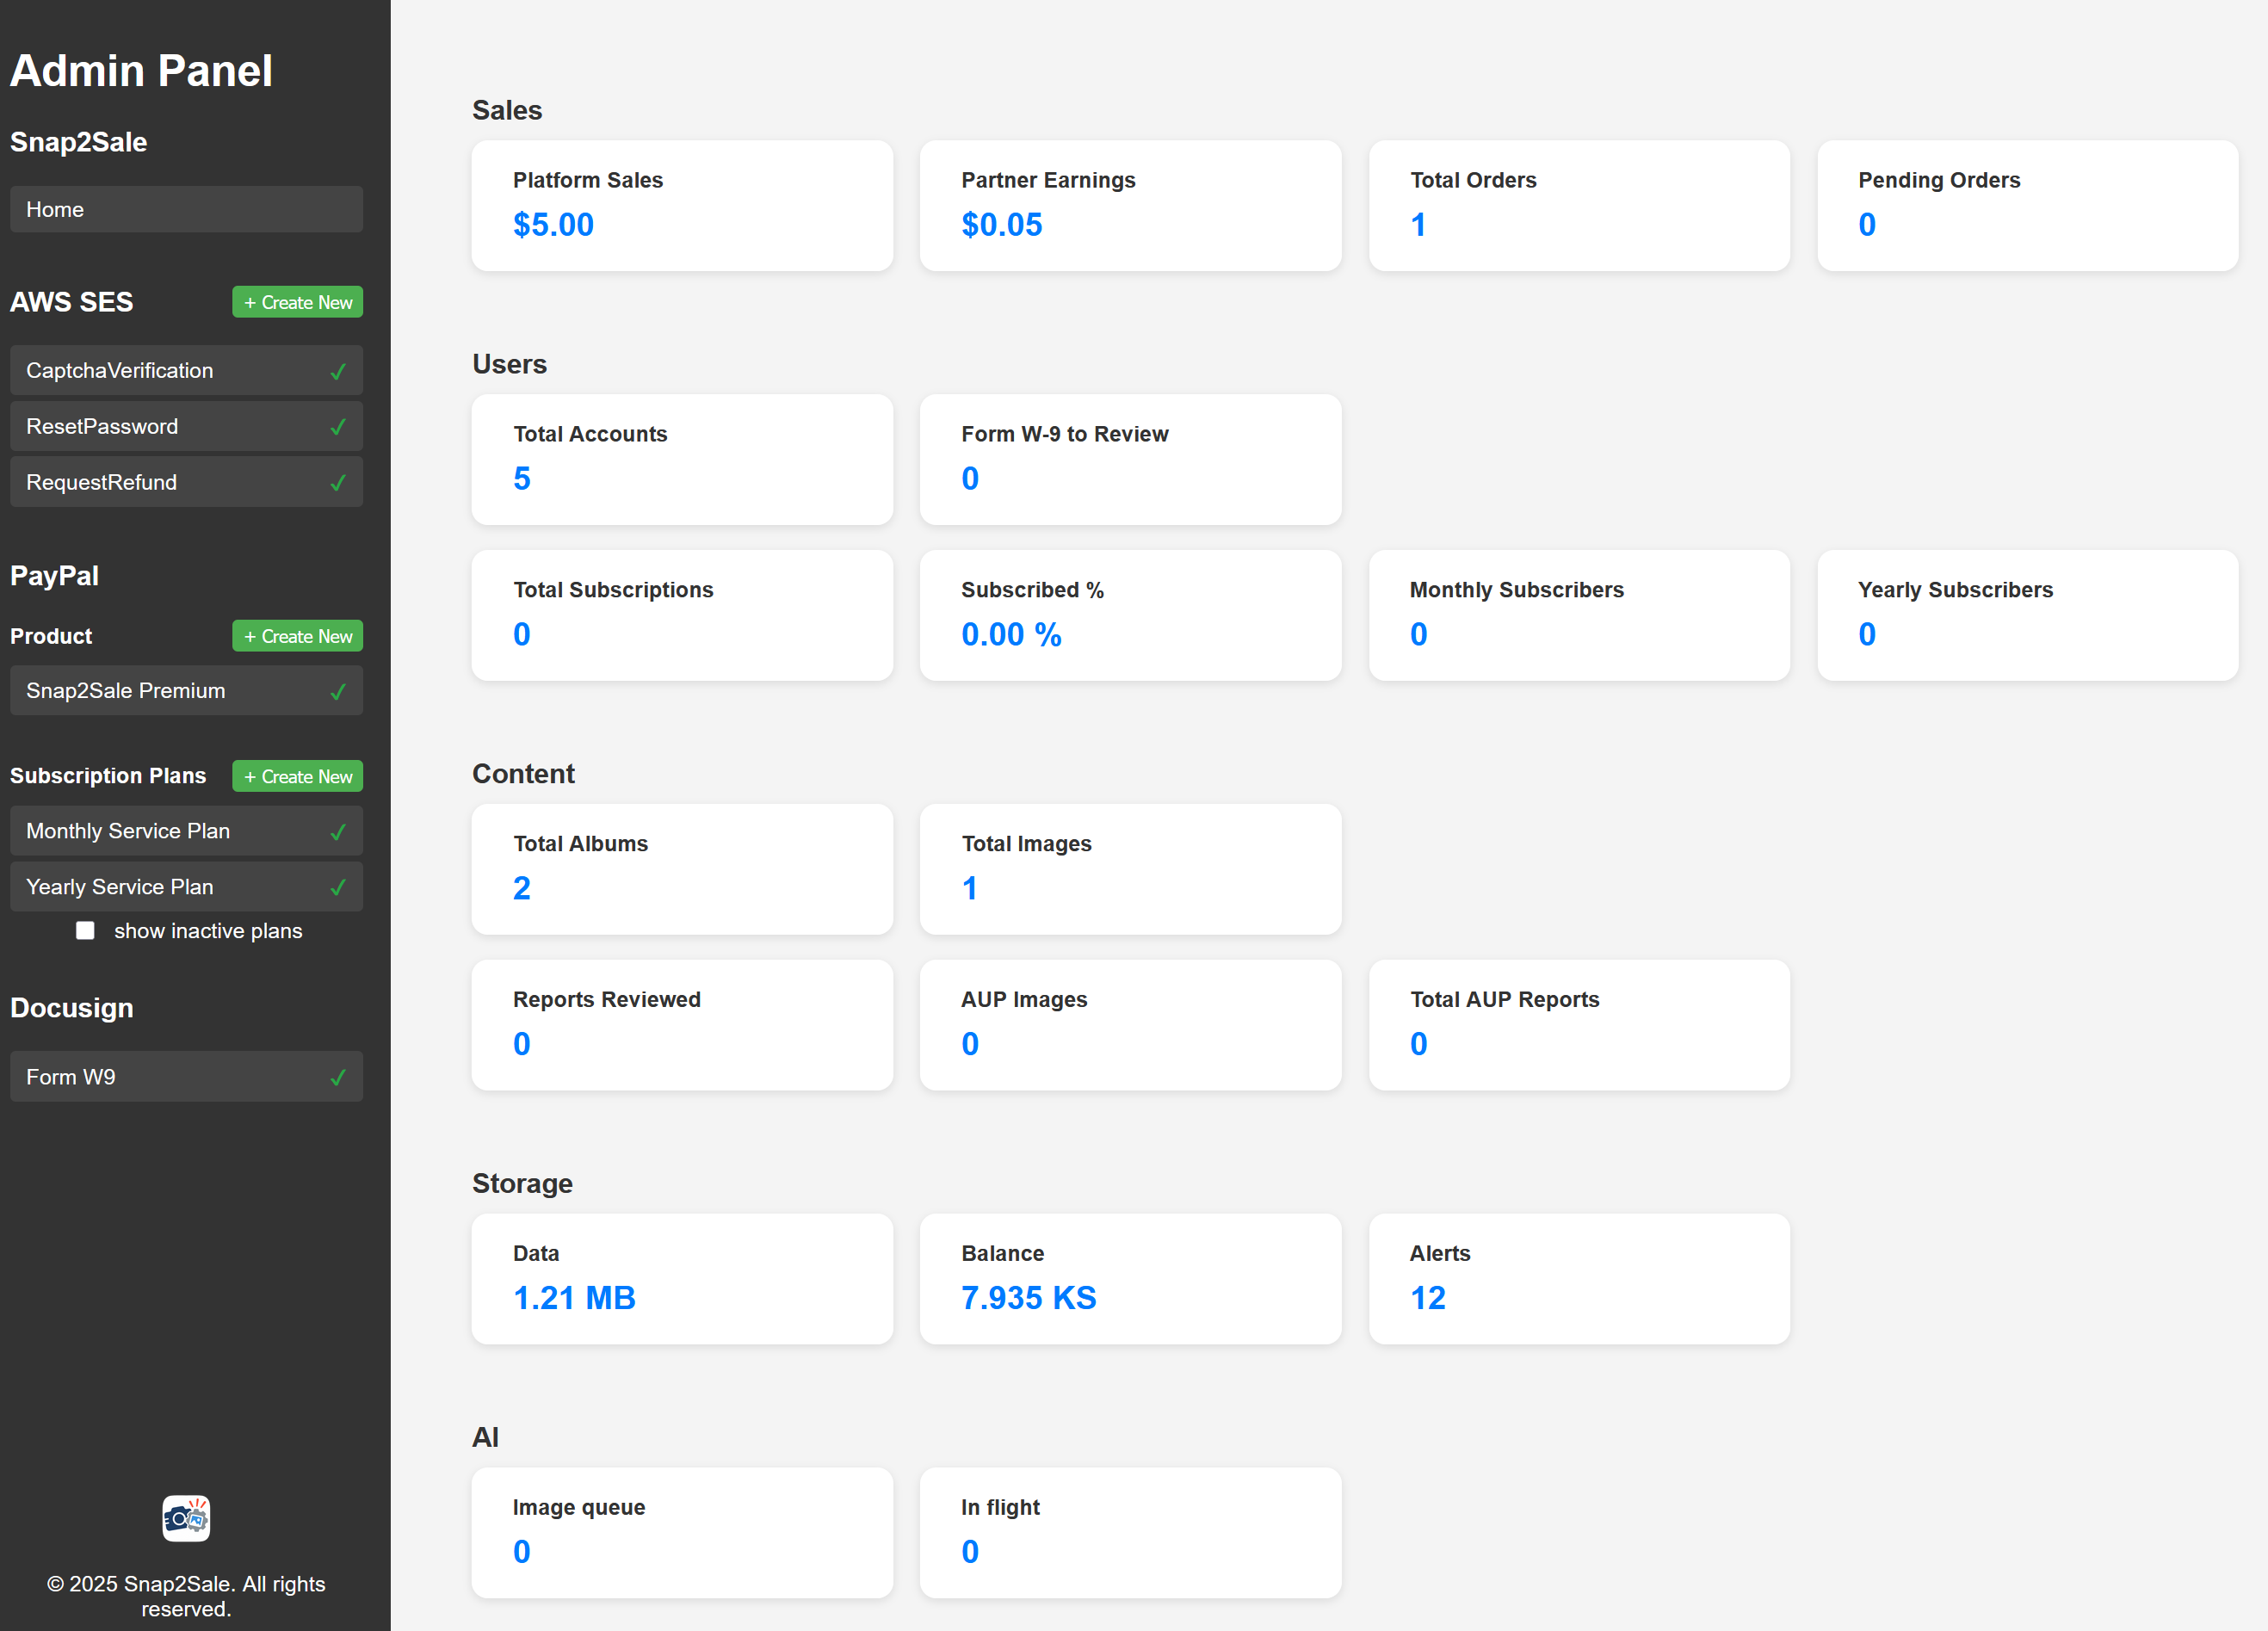Select the Monthly Service Plan entry
The width and height of the screenshot is (2268, 1631).
186,831
